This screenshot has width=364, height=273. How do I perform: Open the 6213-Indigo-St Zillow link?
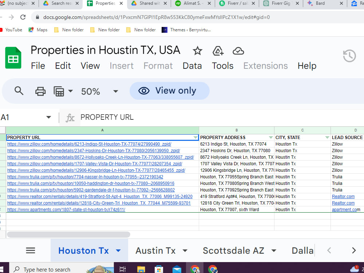(89, 144)
